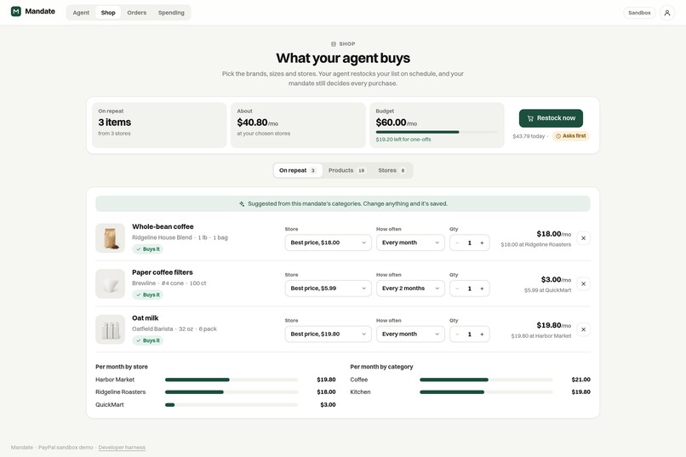
Task: Click the Sandbox badge button
Action: click(639, 13)
